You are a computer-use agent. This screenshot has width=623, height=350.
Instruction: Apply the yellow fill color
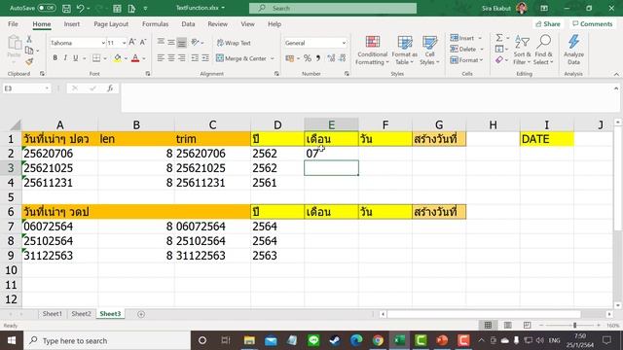tap(117, 58)
